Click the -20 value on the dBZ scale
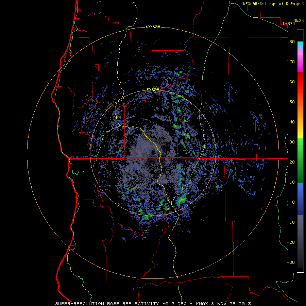 [291, 242]
